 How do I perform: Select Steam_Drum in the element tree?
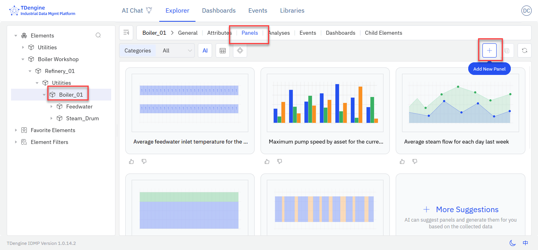click(82, 118)
